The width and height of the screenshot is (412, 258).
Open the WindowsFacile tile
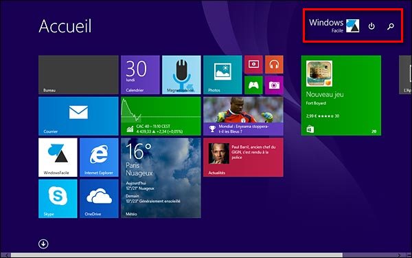click(58, 158)
